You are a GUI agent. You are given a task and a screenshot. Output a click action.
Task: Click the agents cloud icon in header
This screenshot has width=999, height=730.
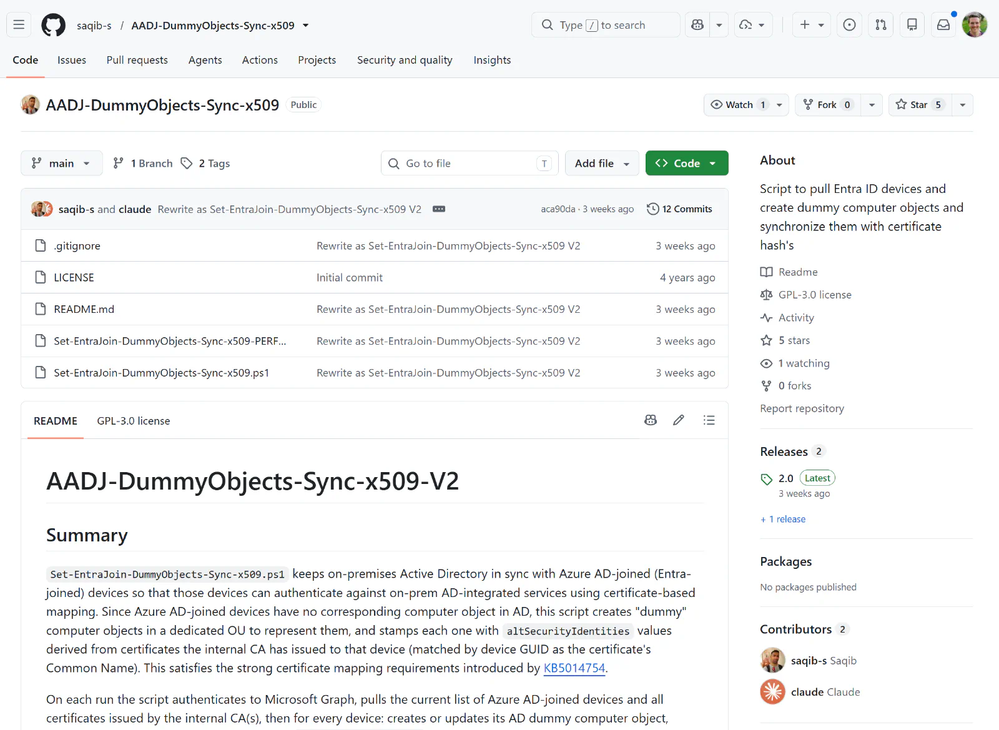(746, 25)
